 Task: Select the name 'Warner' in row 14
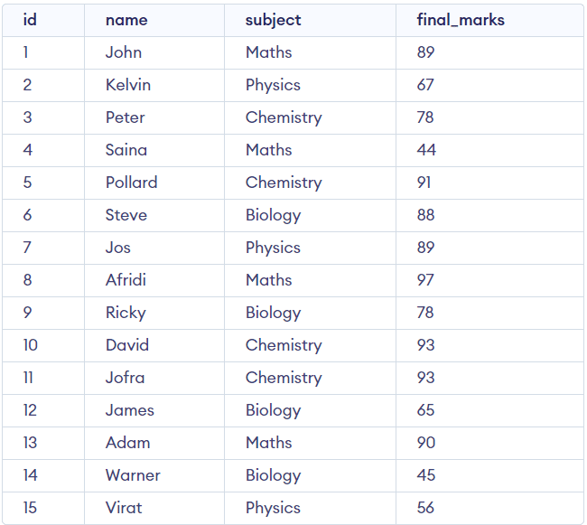point(133,475)
